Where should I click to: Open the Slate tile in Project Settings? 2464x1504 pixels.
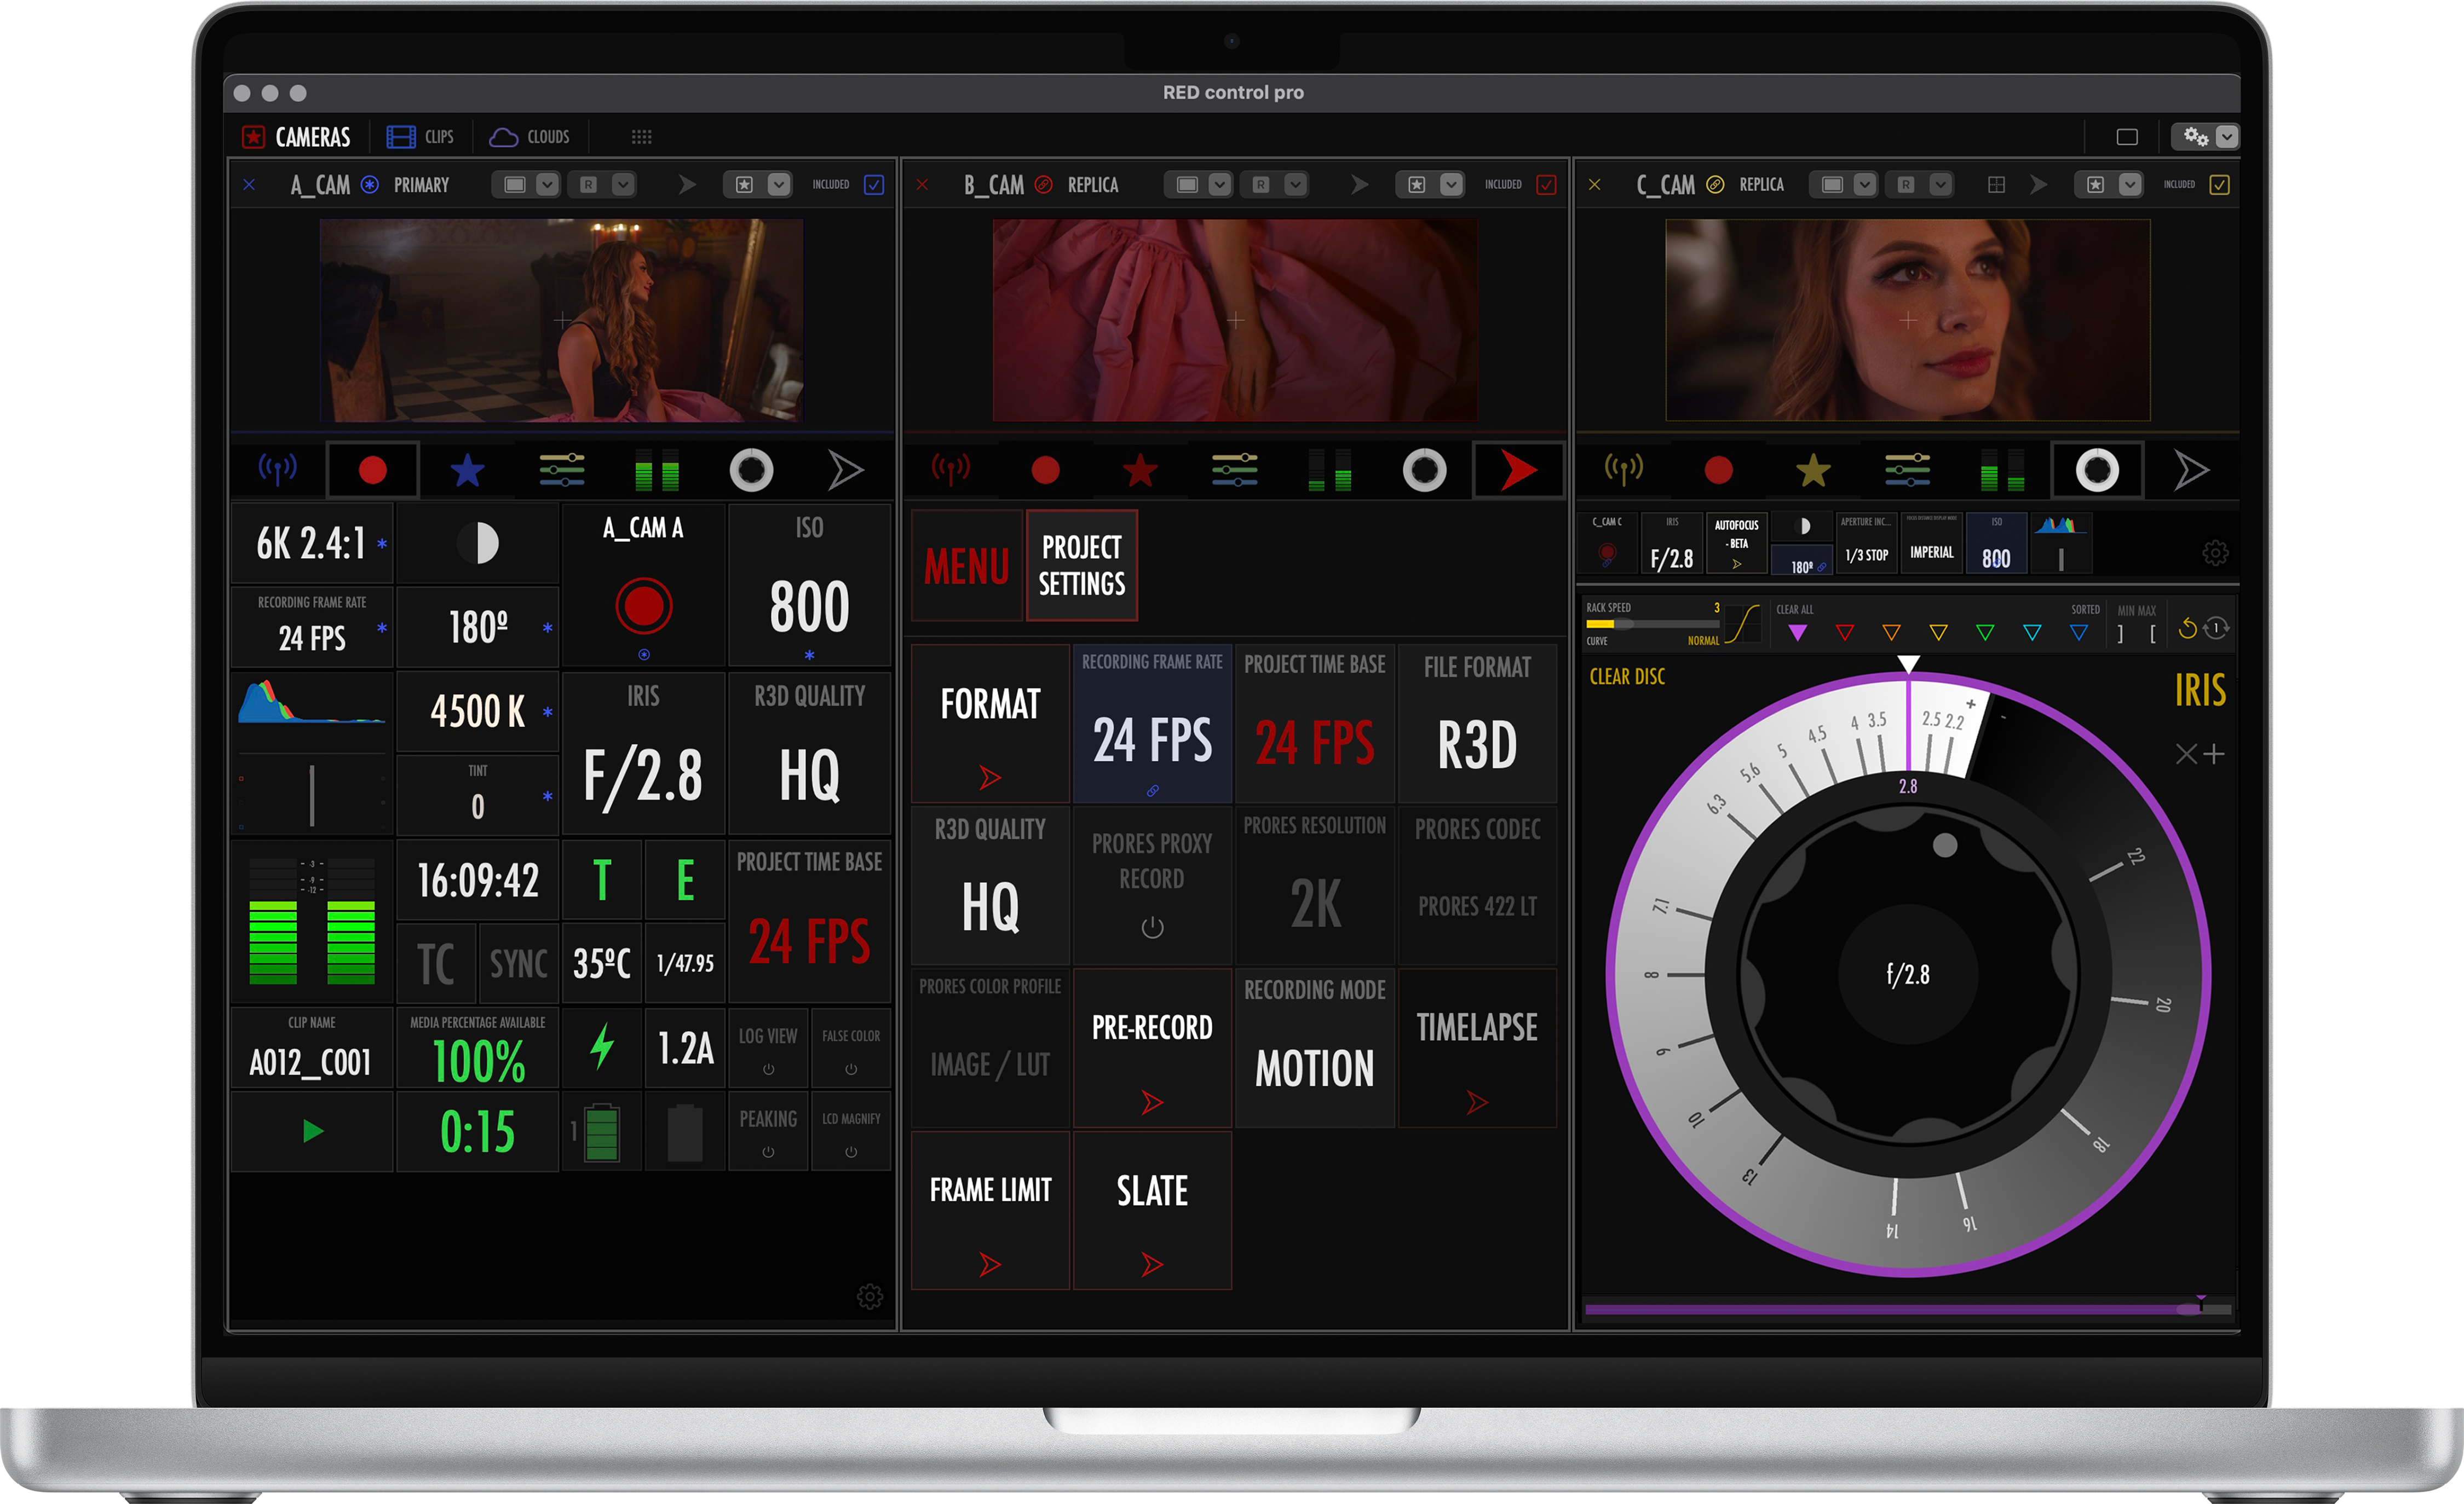click(x=1152, y=1210)
